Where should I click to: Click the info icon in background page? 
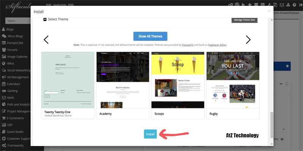tap(282, 139)
